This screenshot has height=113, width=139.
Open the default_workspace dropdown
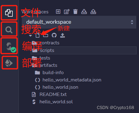point(79,22)
